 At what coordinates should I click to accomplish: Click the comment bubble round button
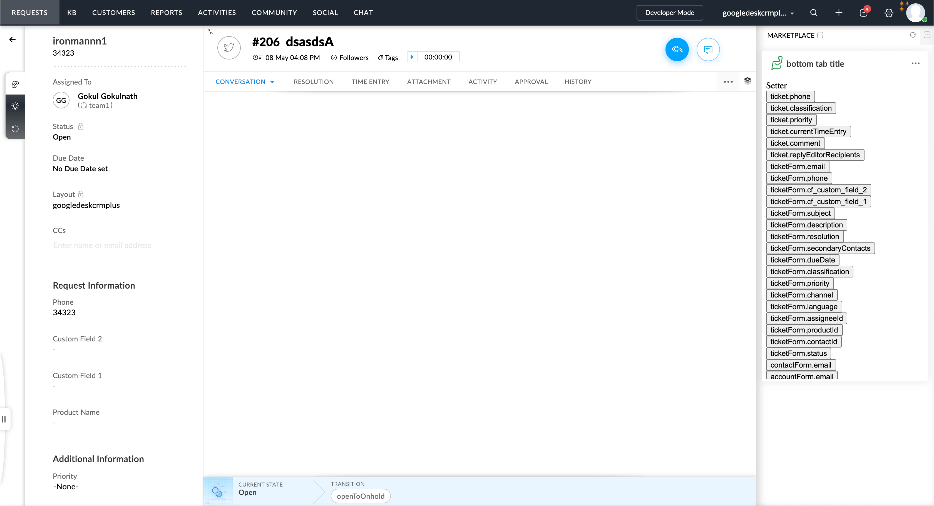click(x=708, y=49)
